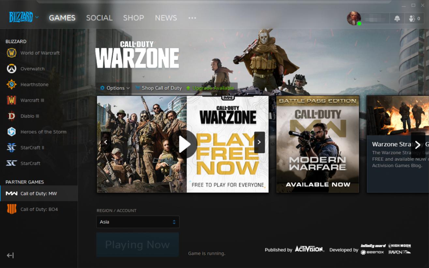Viewport: 429px width, 268px height.
Task: Select the World of Warcraft icon
Action: (x=11, y=53)
